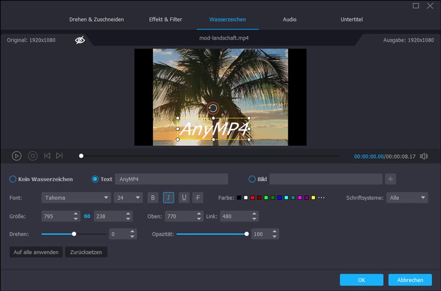Enable strikethrough text formatting
This screenshot has height=291, width=441.
point(198,198)
